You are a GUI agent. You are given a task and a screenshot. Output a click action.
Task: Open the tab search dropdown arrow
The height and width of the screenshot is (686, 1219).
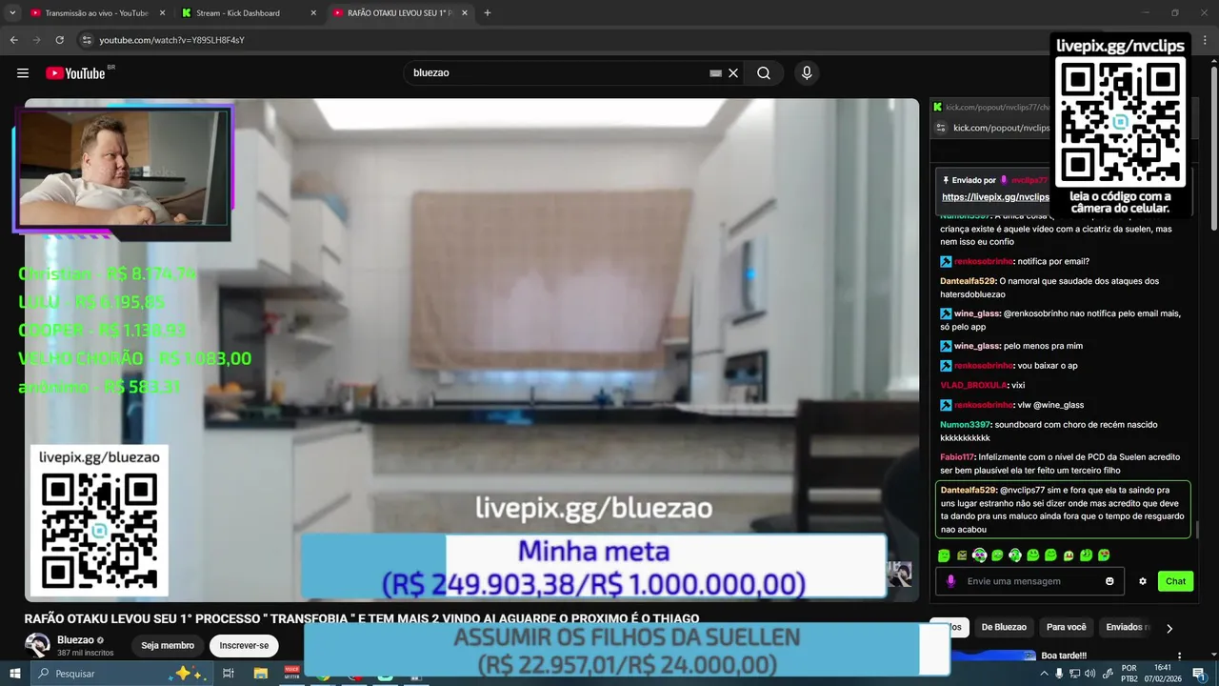click(12, 13)
